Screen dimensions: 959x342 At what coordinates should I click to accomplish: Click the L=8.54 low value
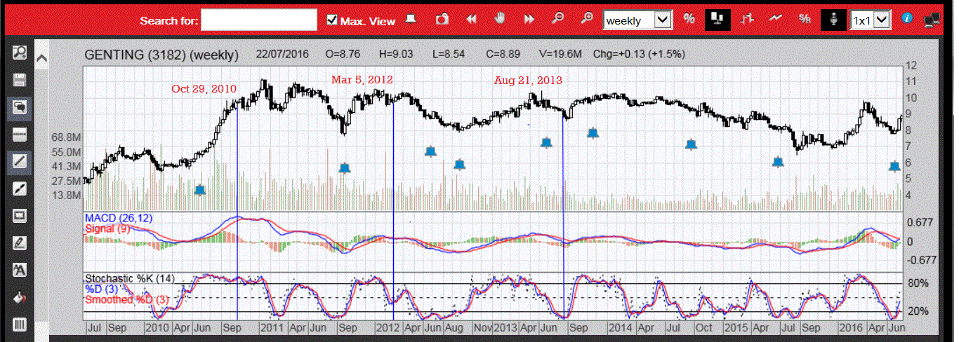pos(447,54)
